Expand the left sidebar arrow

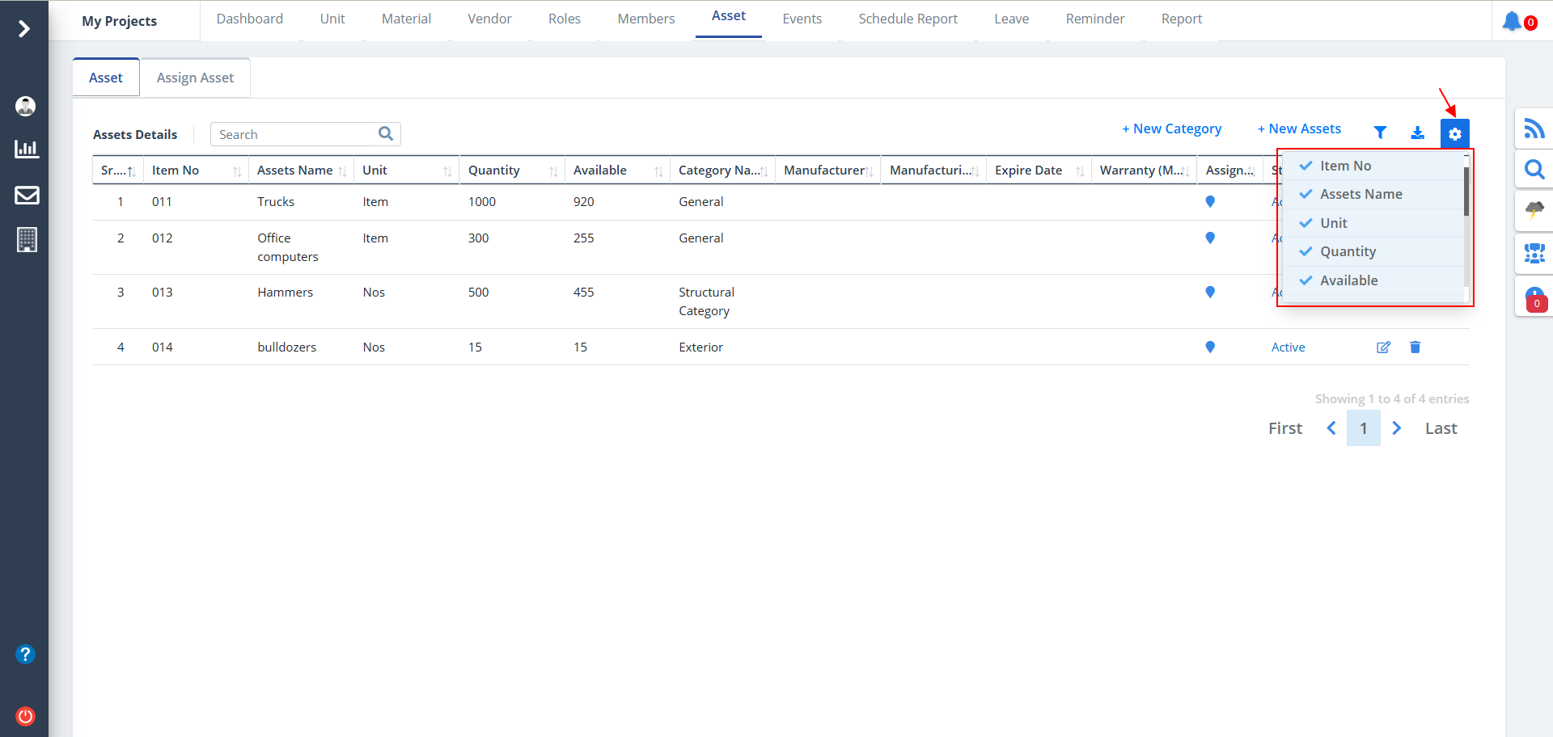(24, 29)
